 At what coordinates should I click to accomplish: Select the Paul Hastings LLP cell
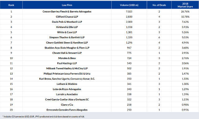[67, 63]
